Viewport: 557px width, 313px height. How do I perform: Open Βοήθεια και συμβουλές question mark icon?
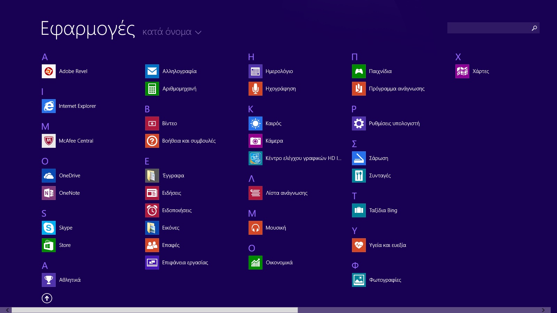click(152, 141)
